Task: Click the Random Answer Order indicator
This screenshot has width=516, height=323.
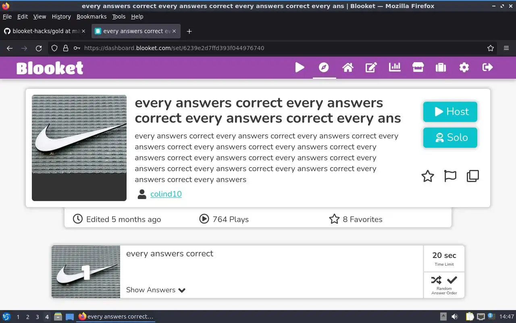Action: click(x=444, y=285)
